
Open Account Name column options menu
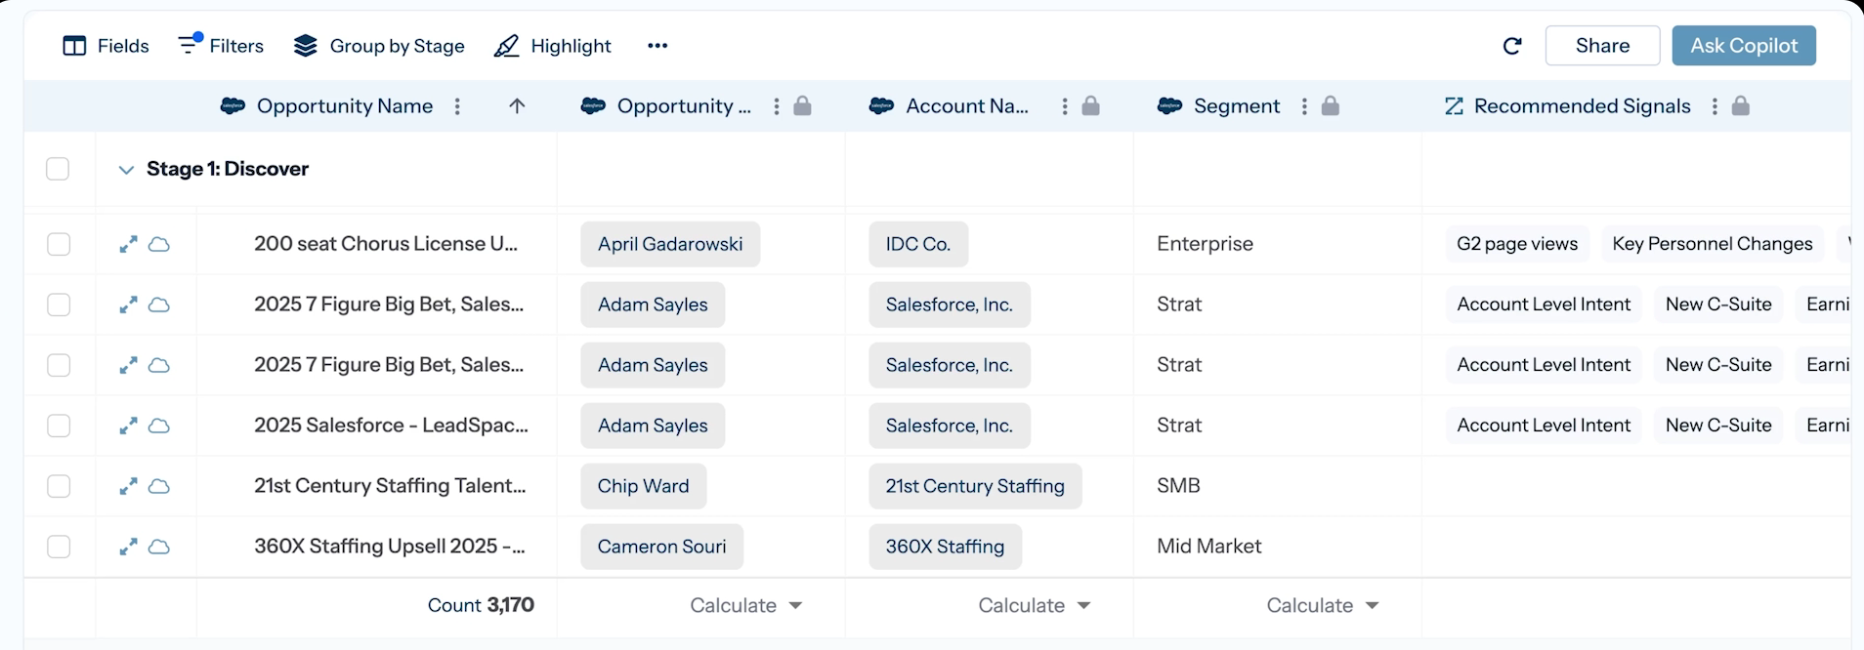1065,106
